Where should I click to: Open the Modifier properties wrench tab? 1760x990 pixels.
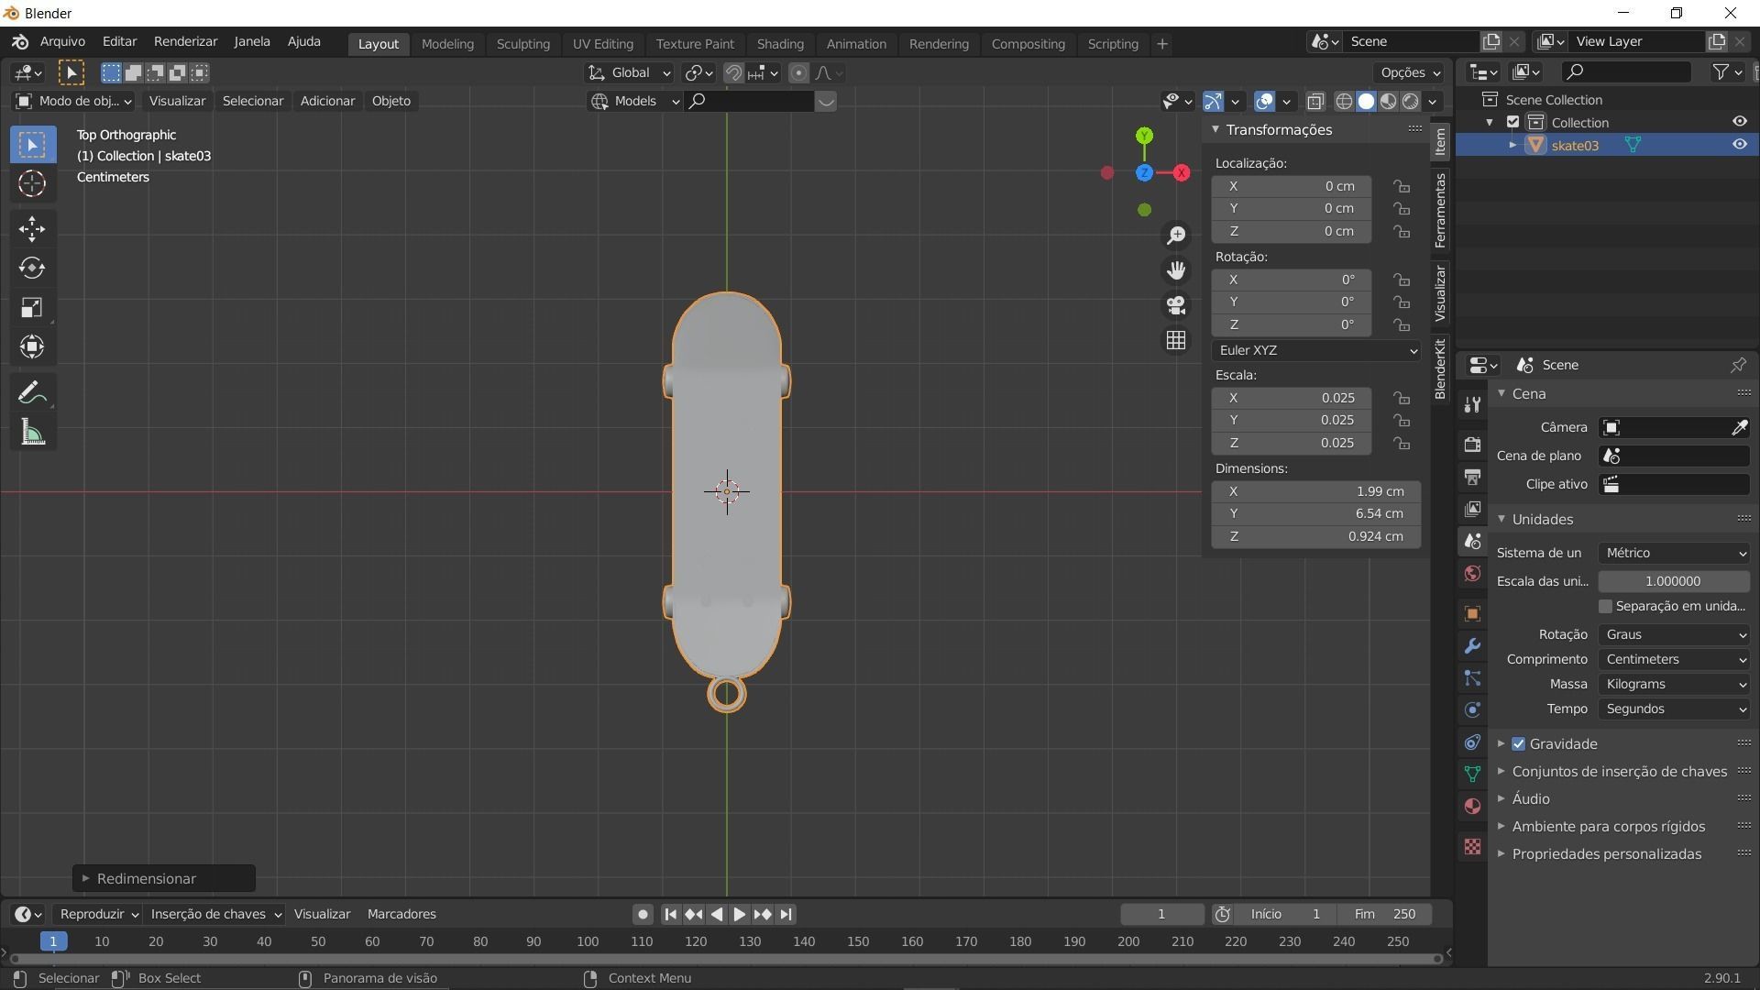click(1472, 646)
